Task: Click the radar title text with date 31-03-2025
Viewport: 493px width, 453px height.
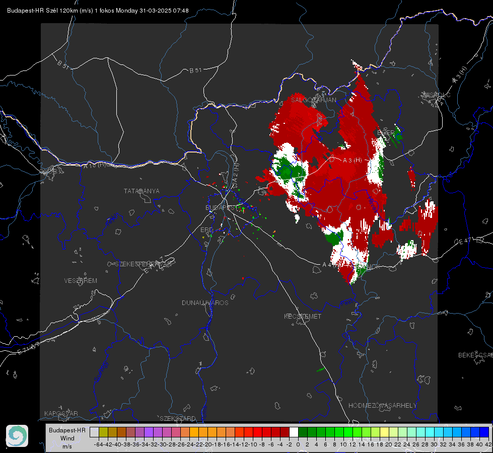Action: tap(98, 11)
